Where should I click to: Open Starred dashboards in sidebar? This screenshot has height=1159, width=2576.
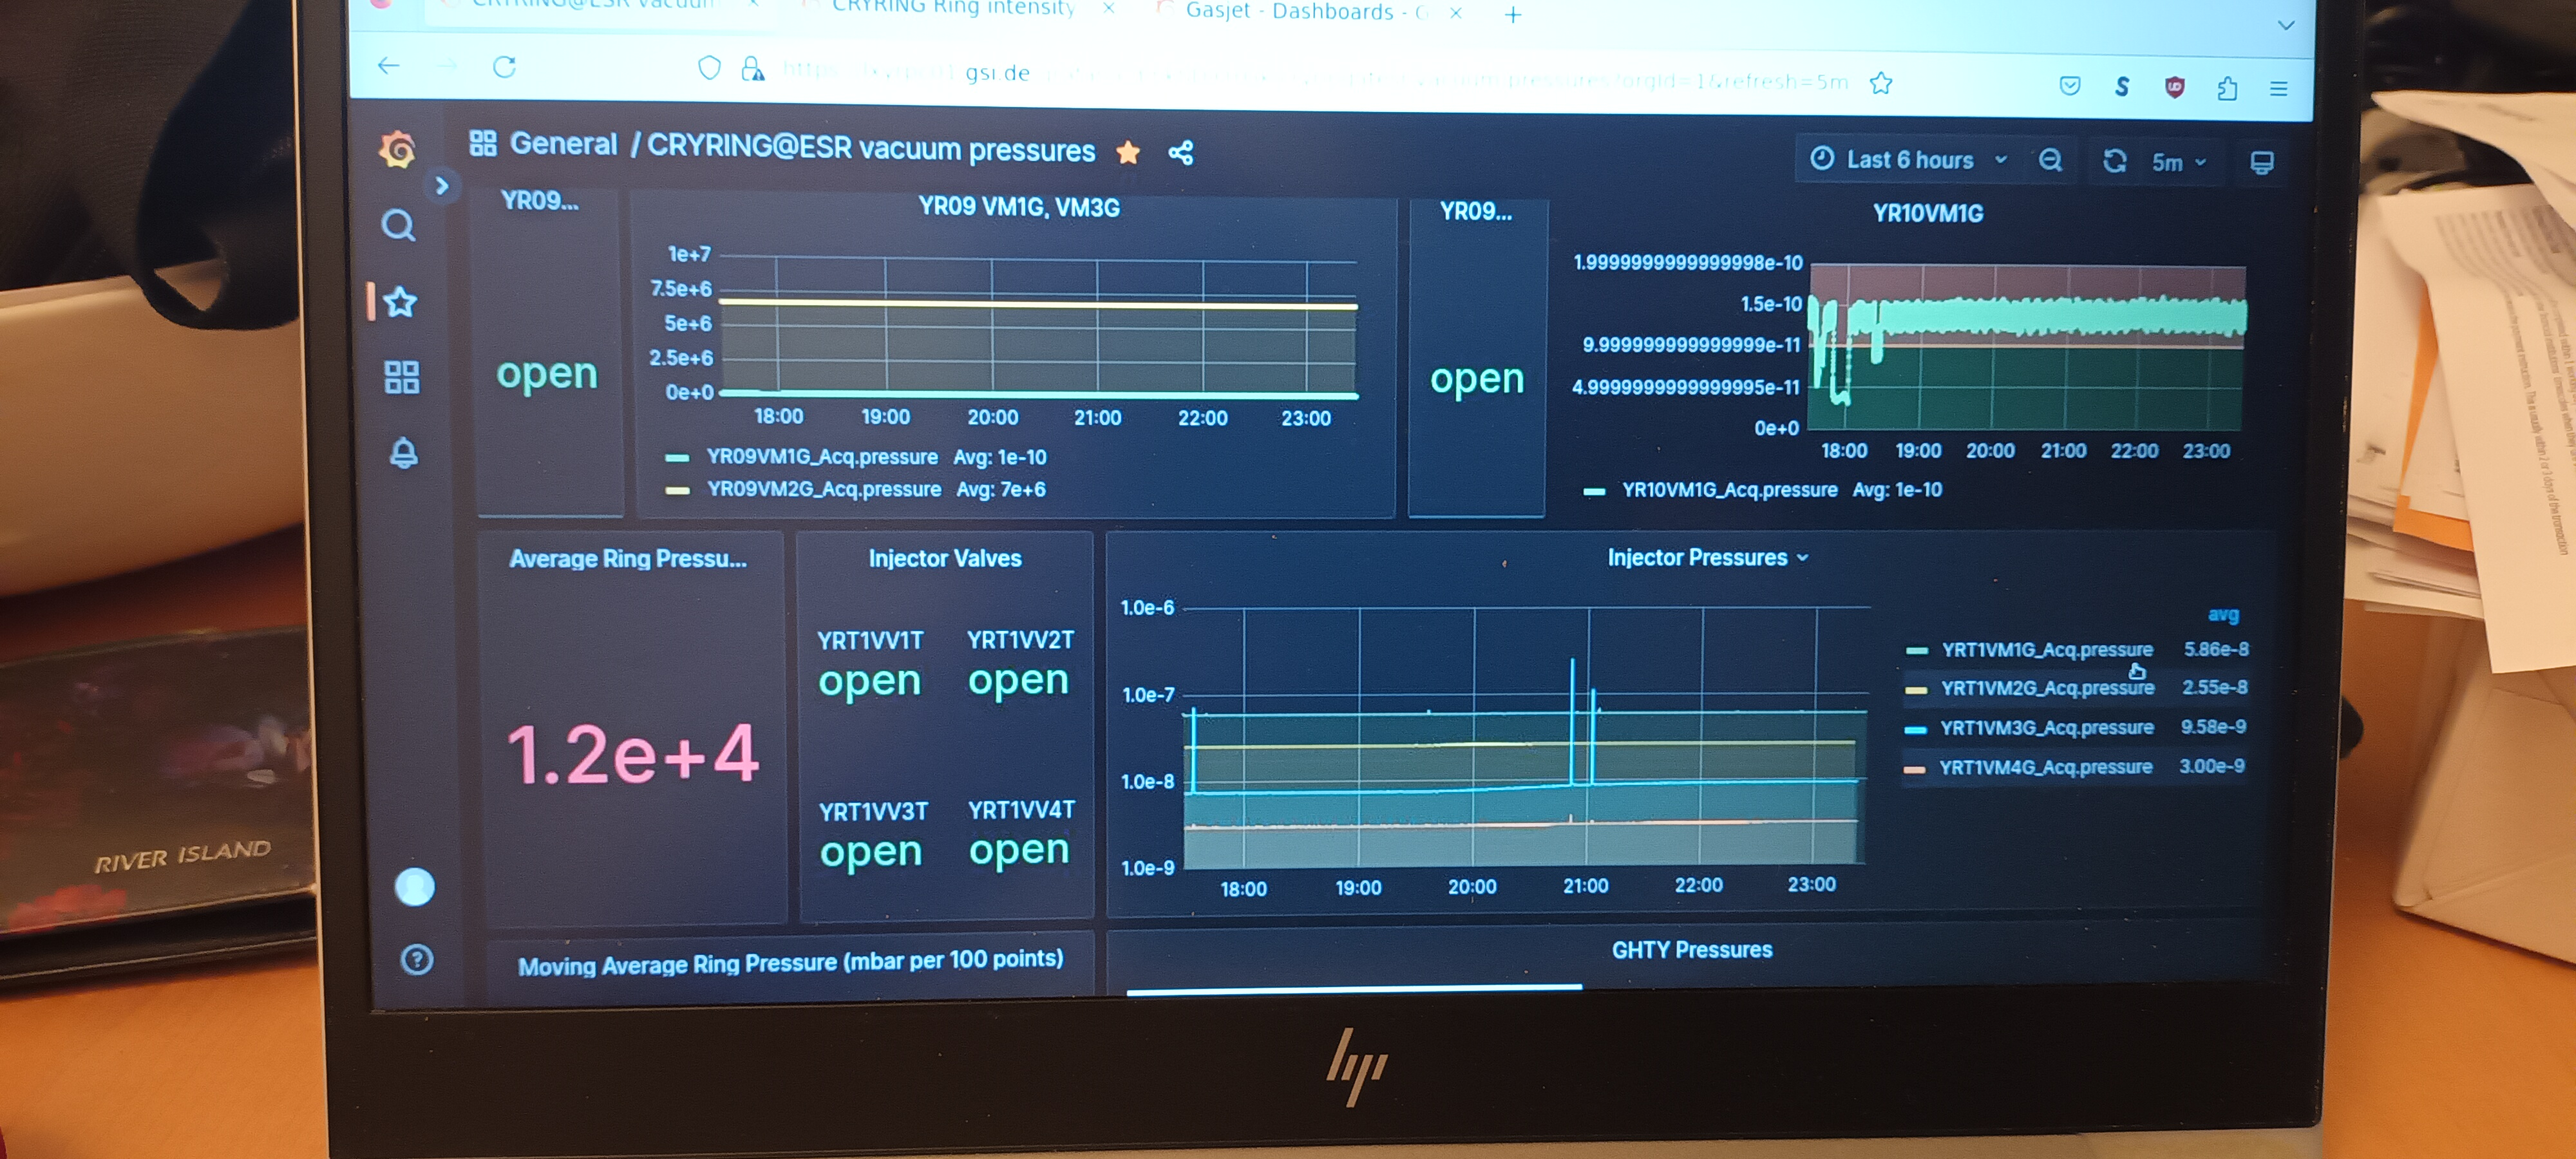pyautogui.click(x=401, y=302)
